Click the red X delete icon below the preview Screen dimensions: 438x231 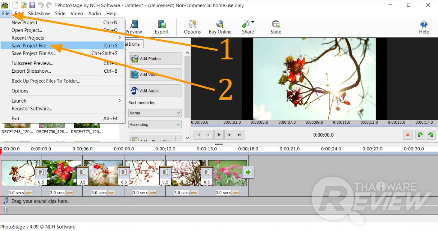(408, 135)
